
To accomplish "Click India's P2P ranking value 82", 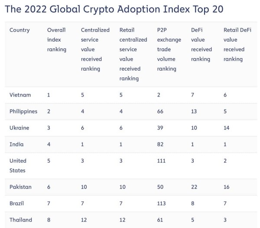I will point(161,144).
